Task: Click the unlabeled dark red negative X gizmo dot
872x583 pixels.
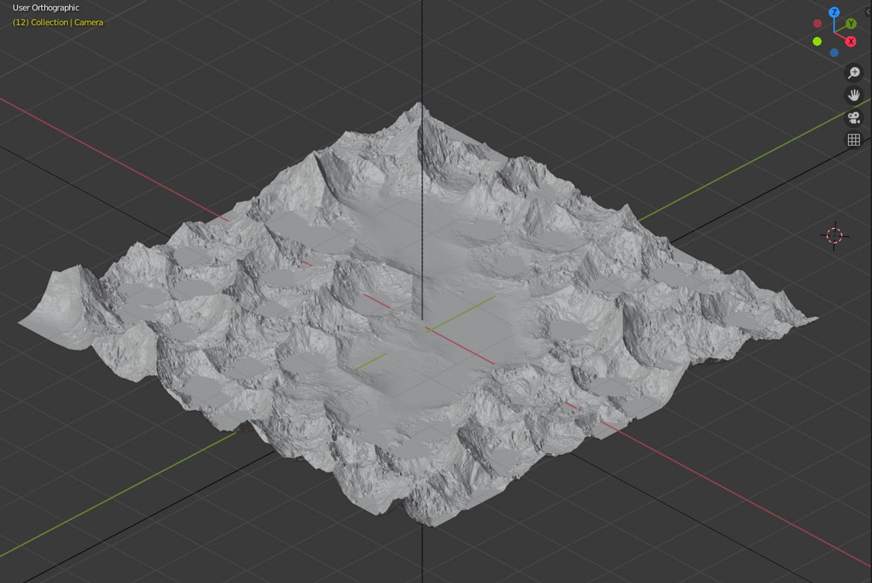Action: coord(817,24)
